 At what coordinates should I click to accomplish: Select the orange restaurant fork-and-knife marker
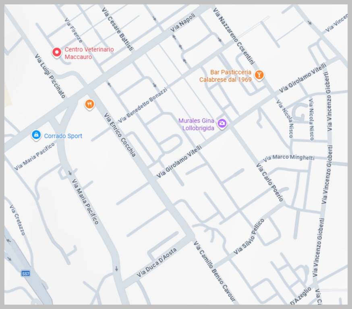pos(89,105)
